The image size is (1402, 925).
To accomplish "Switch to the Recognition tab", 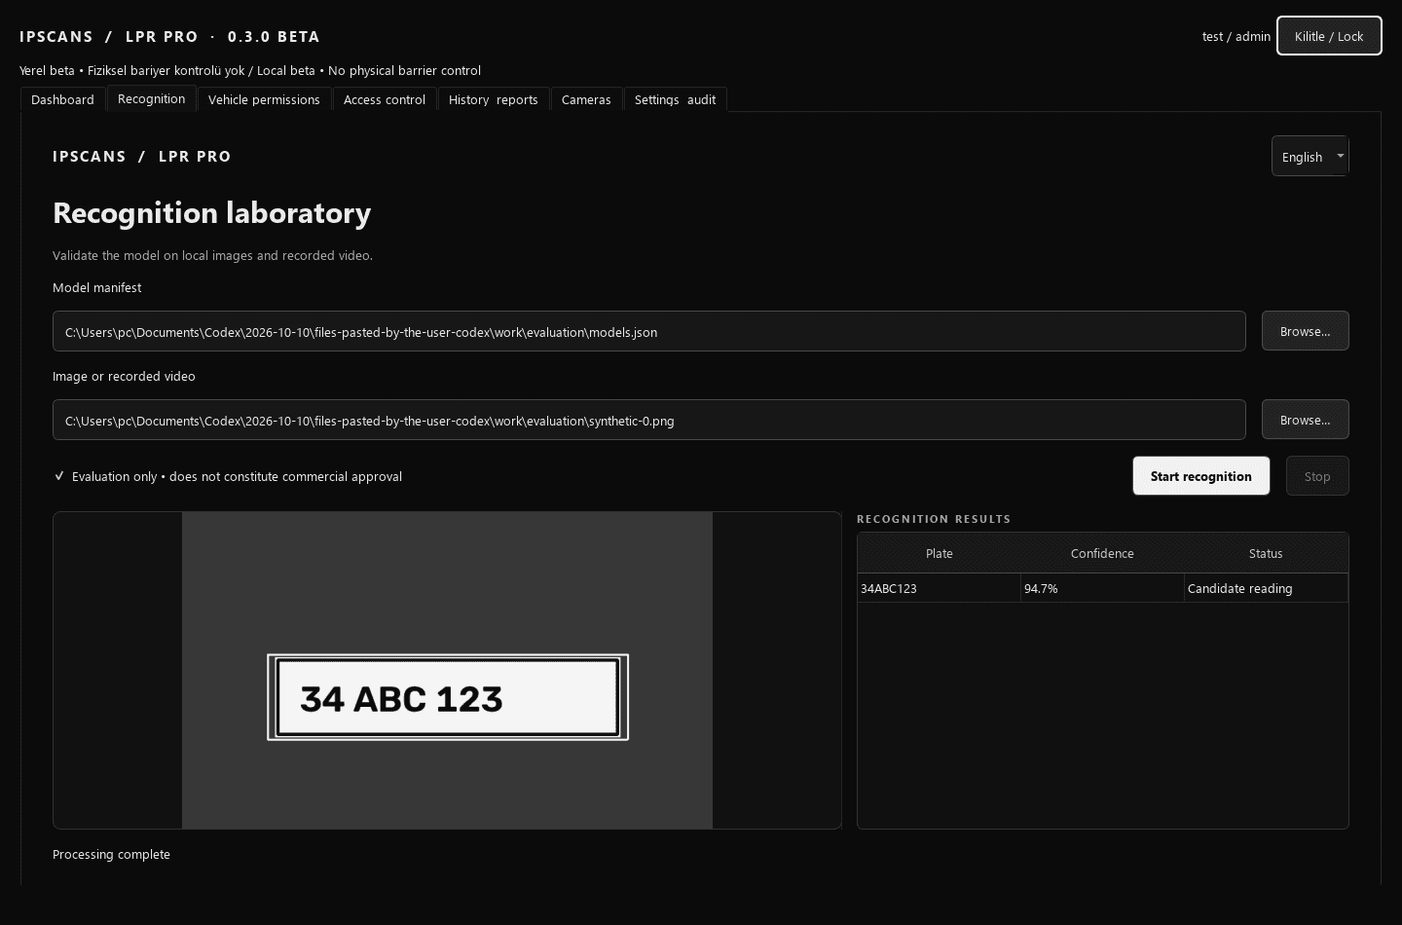I will click(x=151, y=98).
